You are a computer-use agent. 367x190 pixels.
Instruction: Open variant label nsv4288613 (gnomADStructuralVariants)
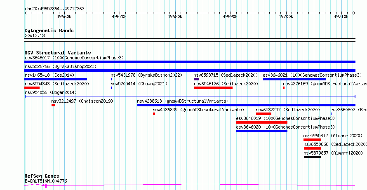point(183,101)
